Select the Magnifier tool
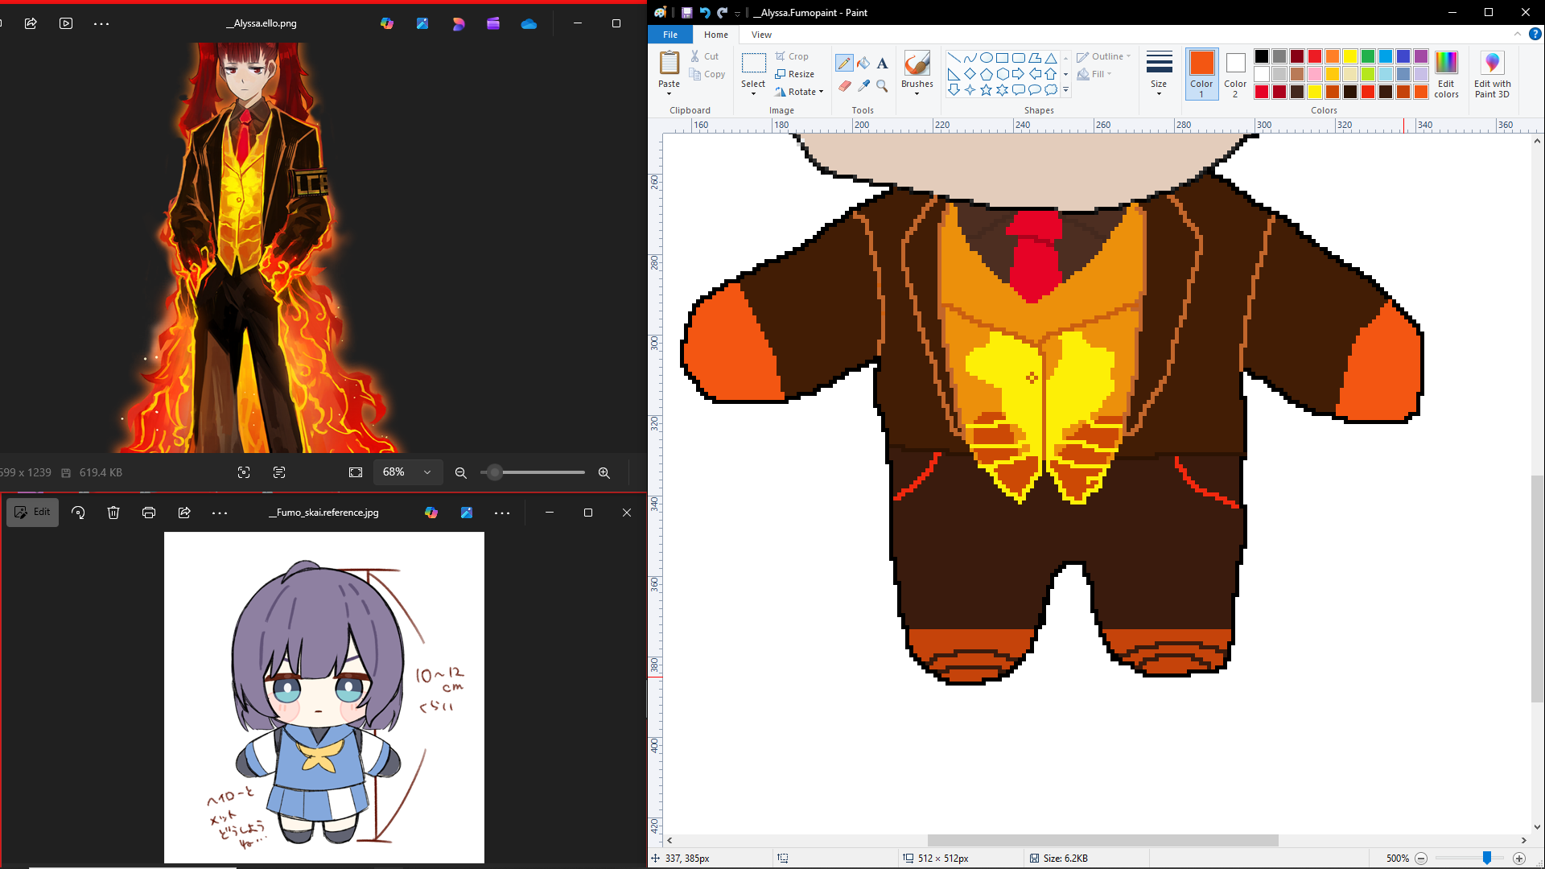The height and width of the screenshot is (869, 1545). 882,85
